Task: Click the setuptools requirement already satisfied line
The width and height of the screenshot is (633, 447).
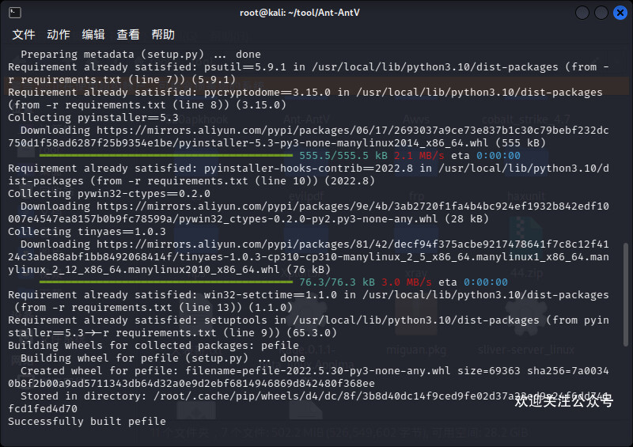Action: pos(309,326)
